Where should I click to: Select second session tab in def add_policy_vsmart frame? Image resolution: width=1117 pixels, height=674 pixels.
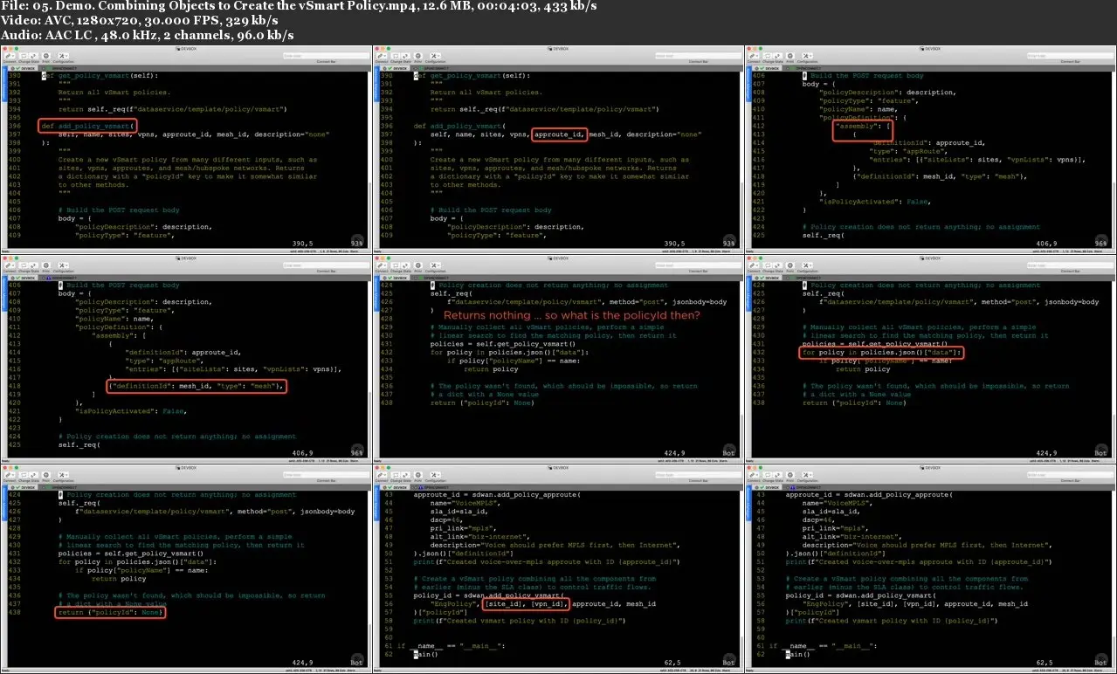coord(58,67)
